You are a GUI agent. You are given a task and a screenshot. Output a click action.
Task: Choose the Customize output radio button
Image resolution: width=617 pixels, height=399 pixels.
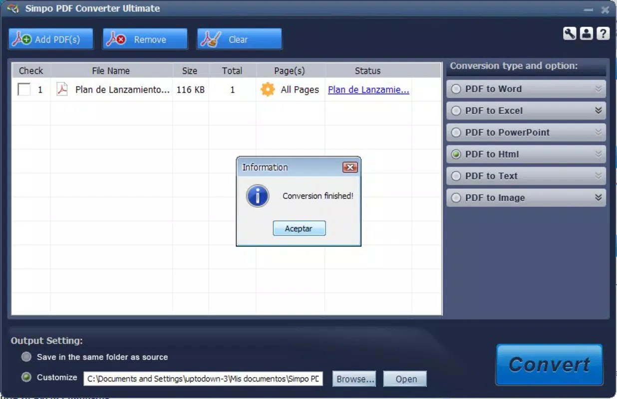26,378
